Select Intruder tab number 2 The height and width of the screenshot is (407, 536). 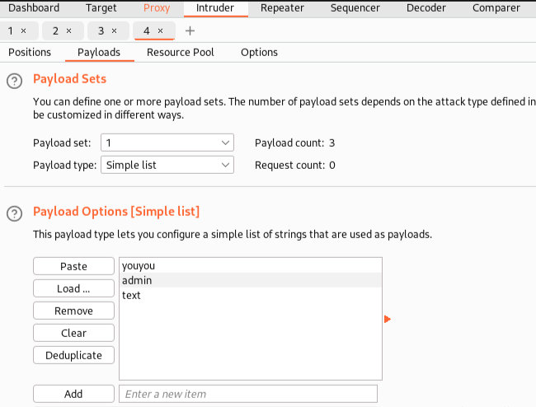(55, 31)
